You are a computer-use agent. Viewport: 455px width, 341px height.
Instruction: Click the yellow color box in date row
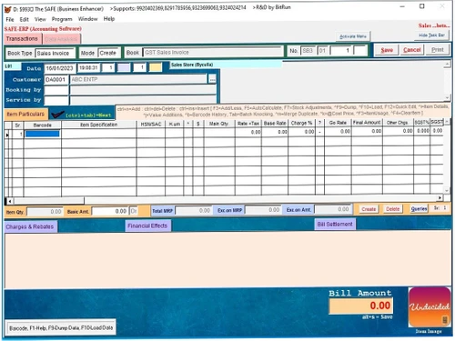point(156,67)
